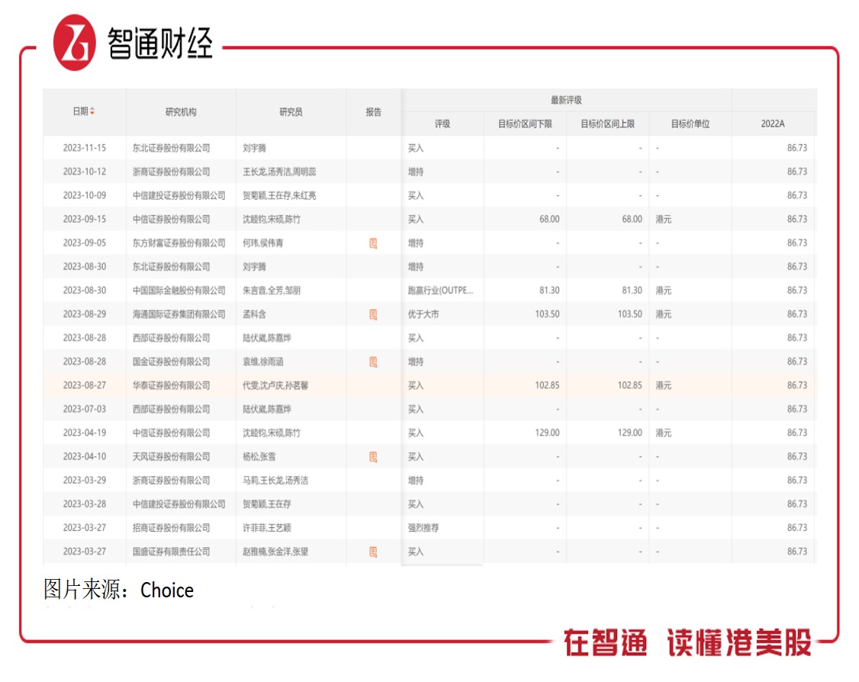Open the report icon for 国盛证券有限责任公司
This screenshot has height=682, width=859.
click(x=373, y=552)
